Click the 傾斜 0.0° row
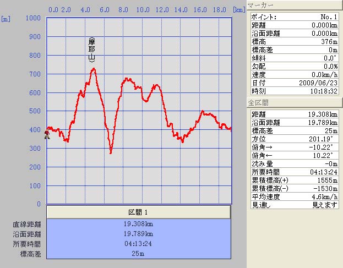 pyautogui.click(x=295, y=58)
